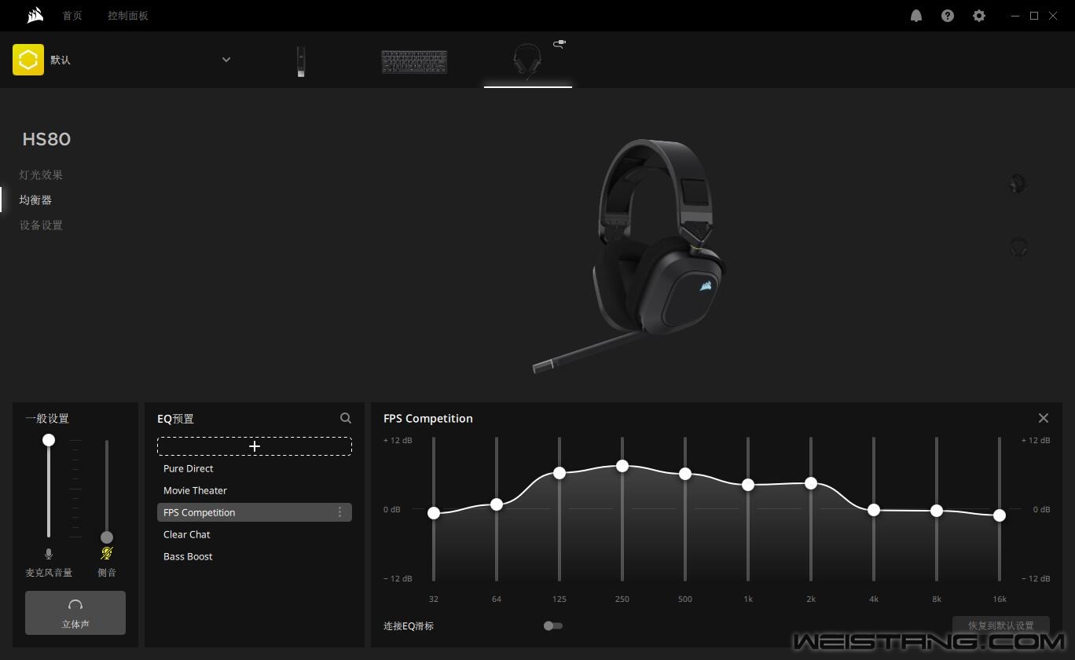This screenshot has width=1075, height=660.
Task: Open 灯光效果 section
Action: click(x=41, y=175)
